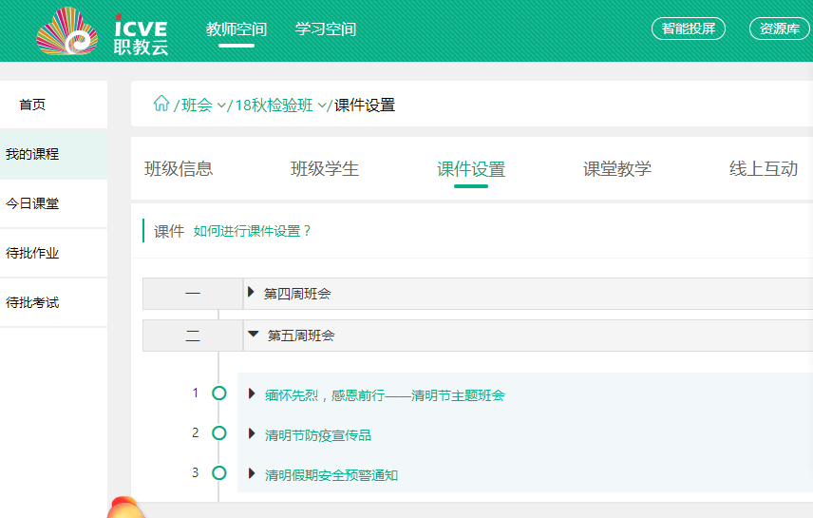Click the home icon in breadcrumb

161,104
